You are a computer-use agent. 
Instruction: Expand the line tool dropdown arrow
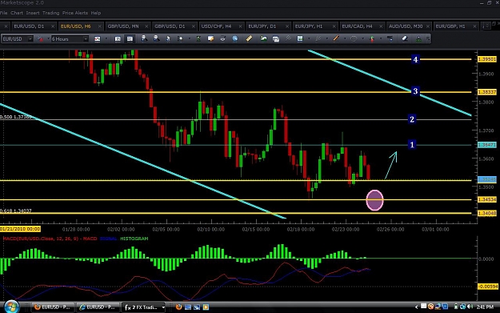[x=345, y=39]
